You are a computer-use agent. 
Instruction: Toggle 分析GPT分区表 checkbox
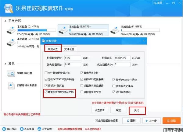pyautogui.click(x=46, y=86)
